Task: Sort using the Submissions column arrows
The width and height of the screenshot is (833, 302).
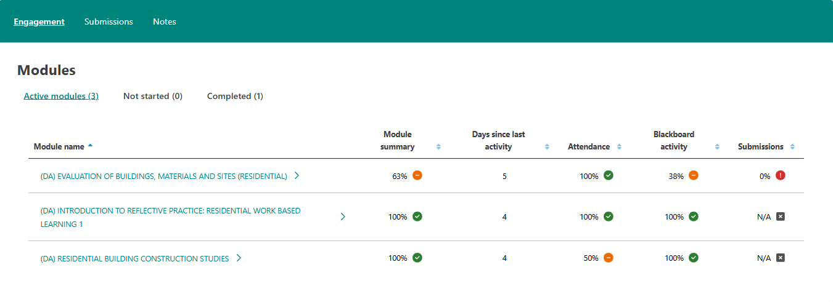Action: 792,147
